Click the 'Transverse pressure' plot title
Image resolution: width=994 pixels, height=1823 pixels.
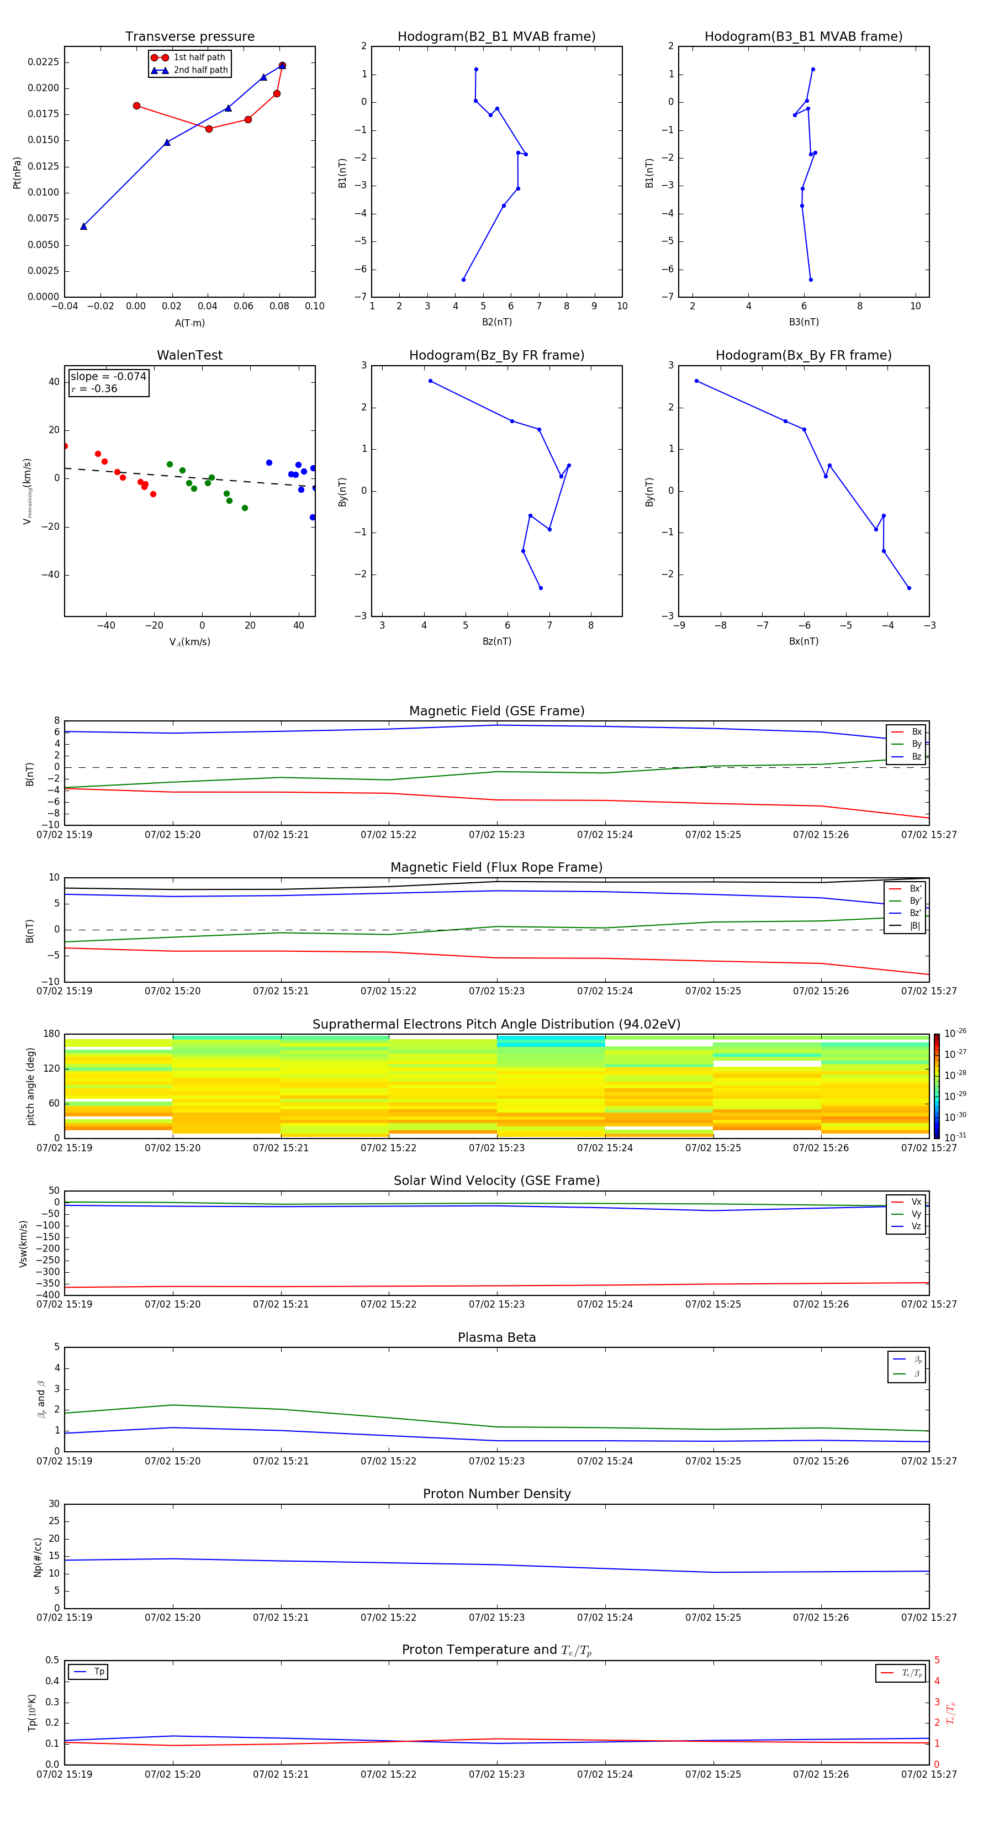point(189,36)
